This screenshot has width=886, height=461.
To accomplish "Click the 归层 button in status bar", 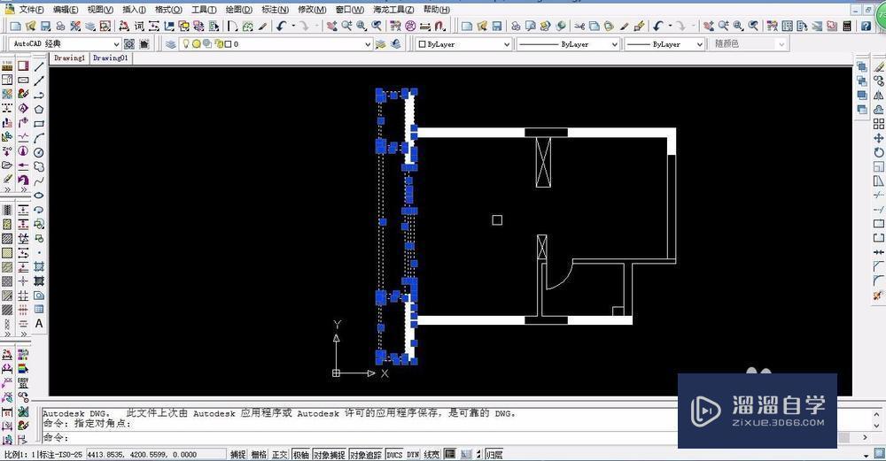I will coord(494,455).
